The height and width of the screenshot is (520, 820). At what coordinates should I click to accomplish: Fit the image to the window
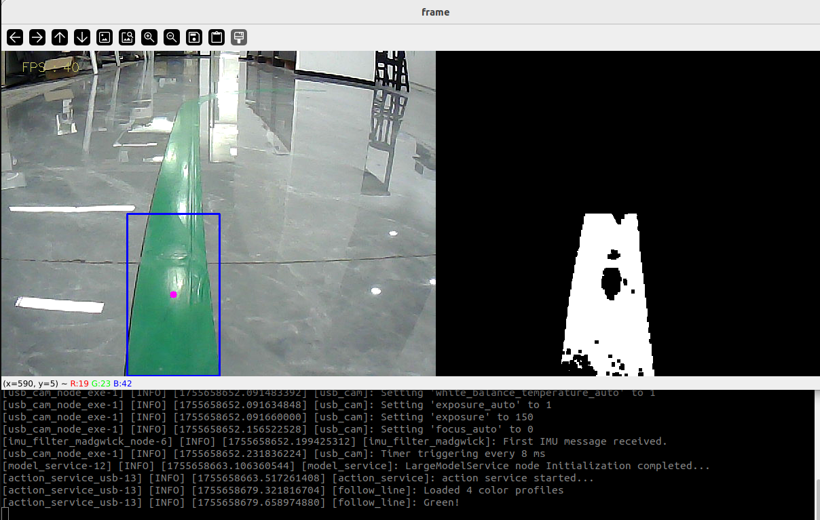(127, 37)
